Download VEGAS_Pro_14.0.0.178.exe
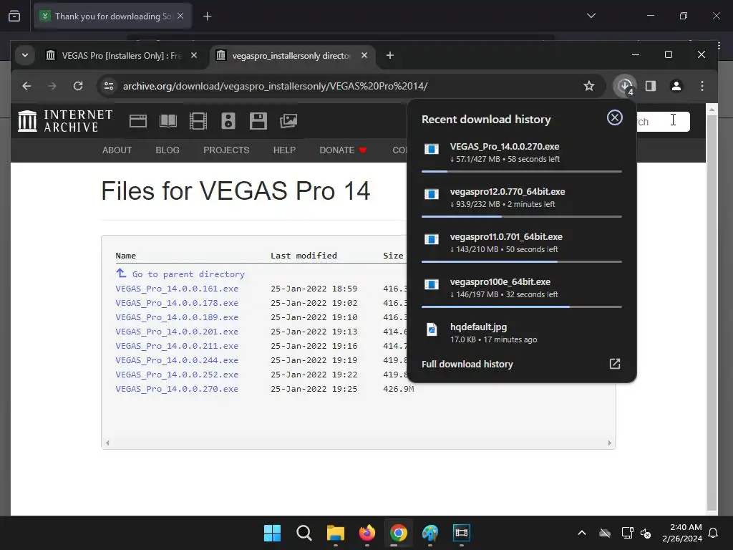 [x=177, y=303]
